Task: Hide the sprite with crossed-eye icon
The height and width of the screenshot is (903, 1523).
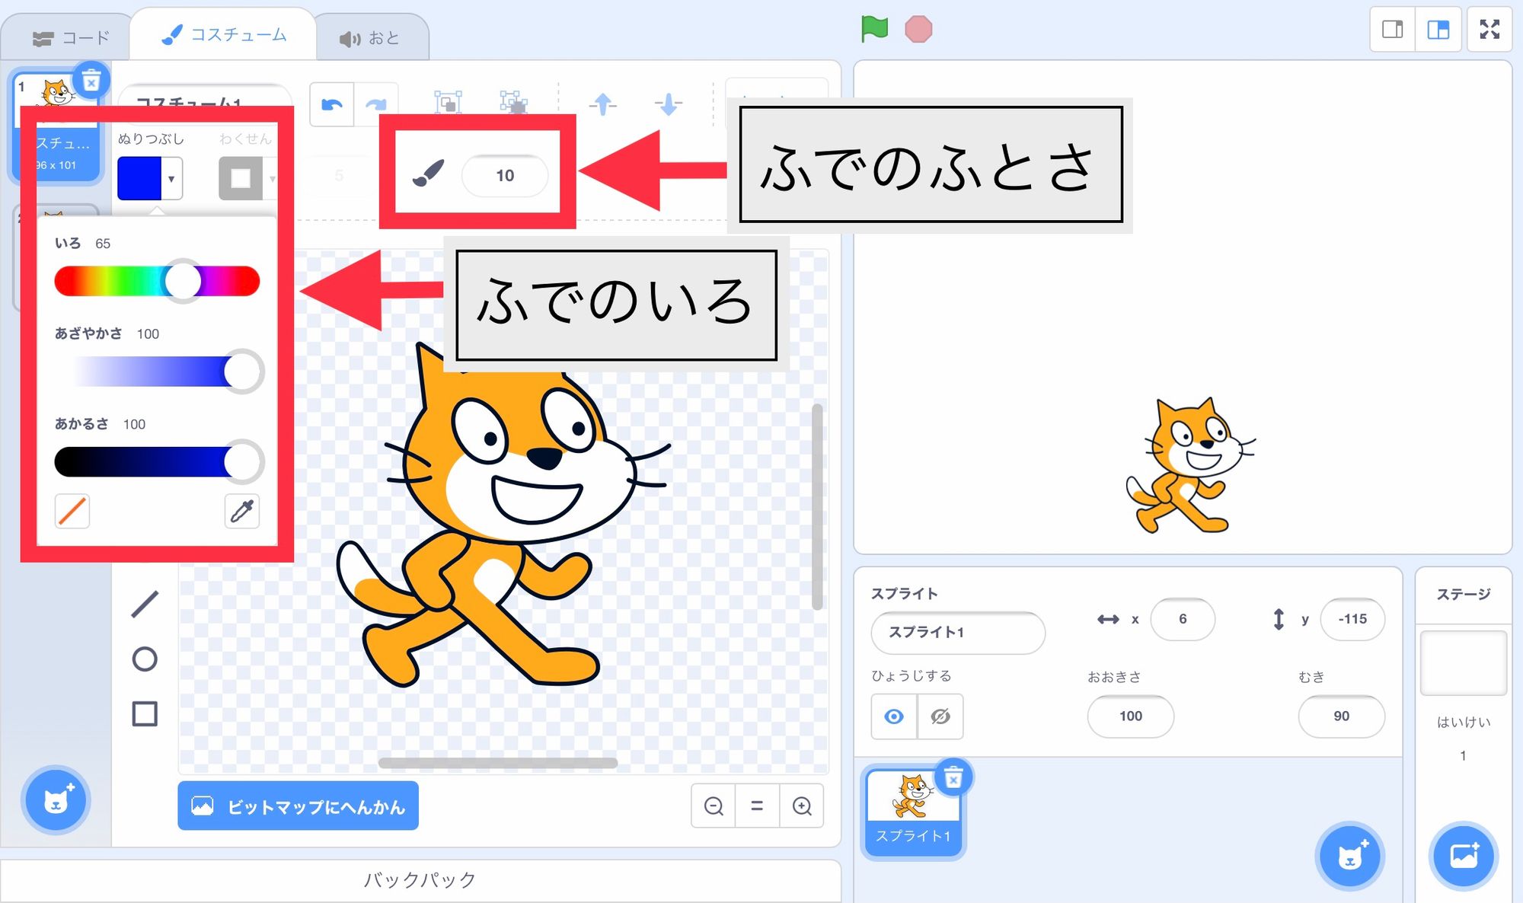Action: click(940, 716)
